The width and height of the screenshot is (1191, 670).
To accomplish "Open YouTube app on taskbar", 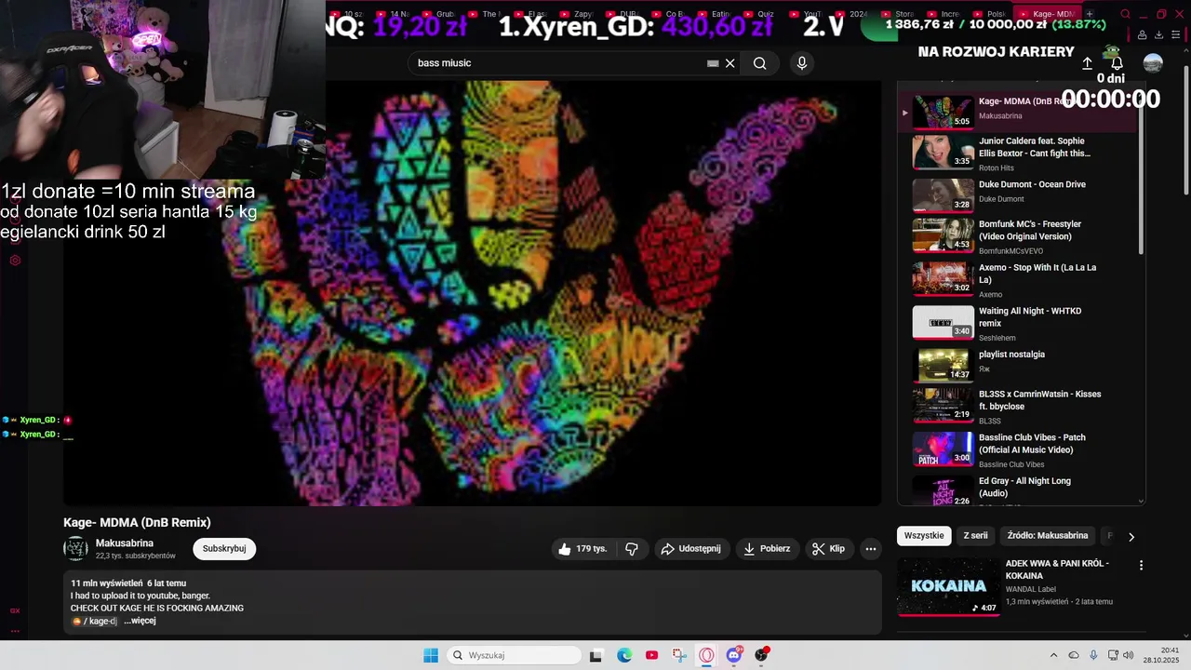I will pyautogui.click(x=651, y=655).
